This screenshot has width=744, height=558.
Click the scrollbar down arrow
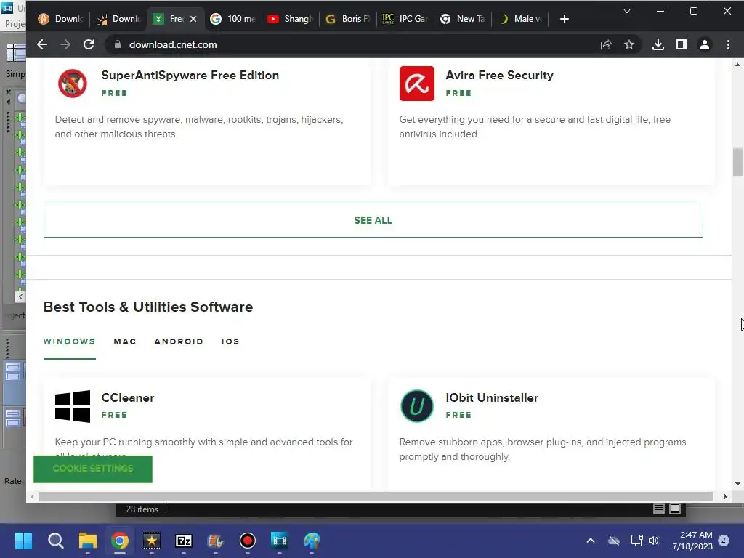[x=737, y=484]
